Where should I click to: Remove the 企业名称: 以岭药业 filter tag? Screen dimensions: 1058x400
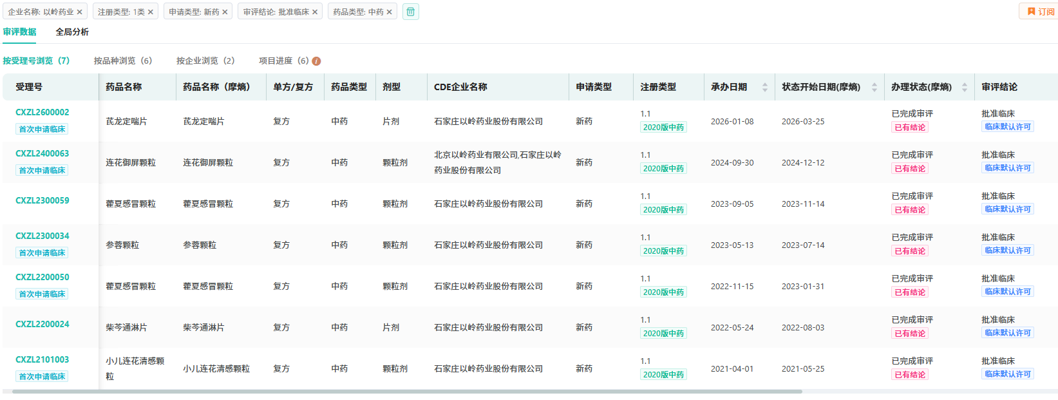click(x=80, y=12)
